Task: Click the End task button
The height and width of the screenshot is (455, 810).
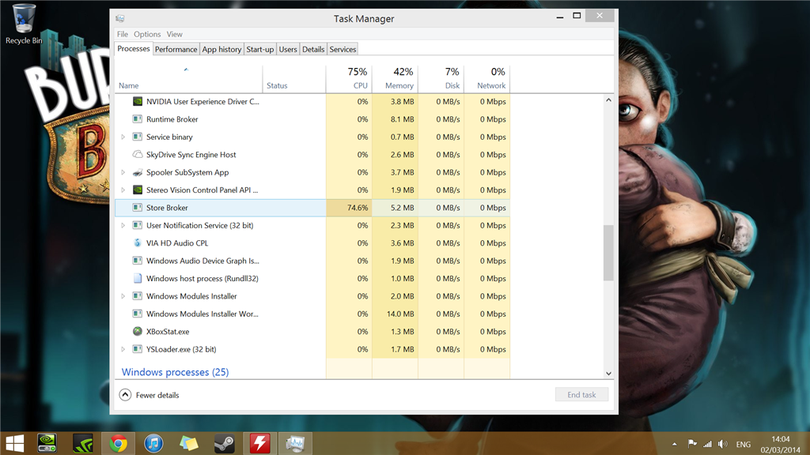Action: tap(581, 395)
